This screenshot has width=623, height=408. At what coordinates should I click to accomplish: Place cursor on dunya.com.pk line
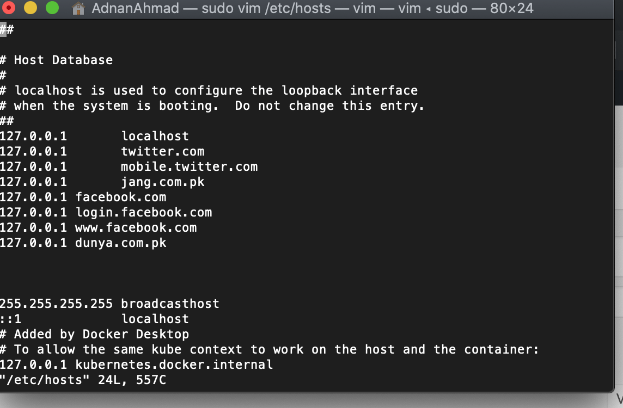click(83, 243)
